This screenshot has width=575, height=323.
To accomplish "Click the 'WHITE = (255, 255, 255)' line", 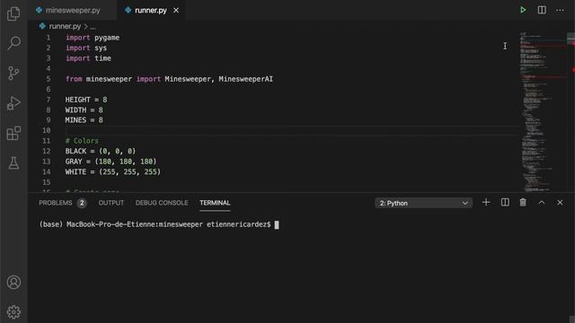I will 113,171.
